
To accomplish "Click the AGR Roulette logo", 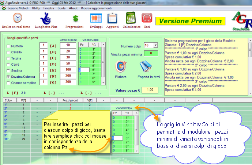I will 242,21.
